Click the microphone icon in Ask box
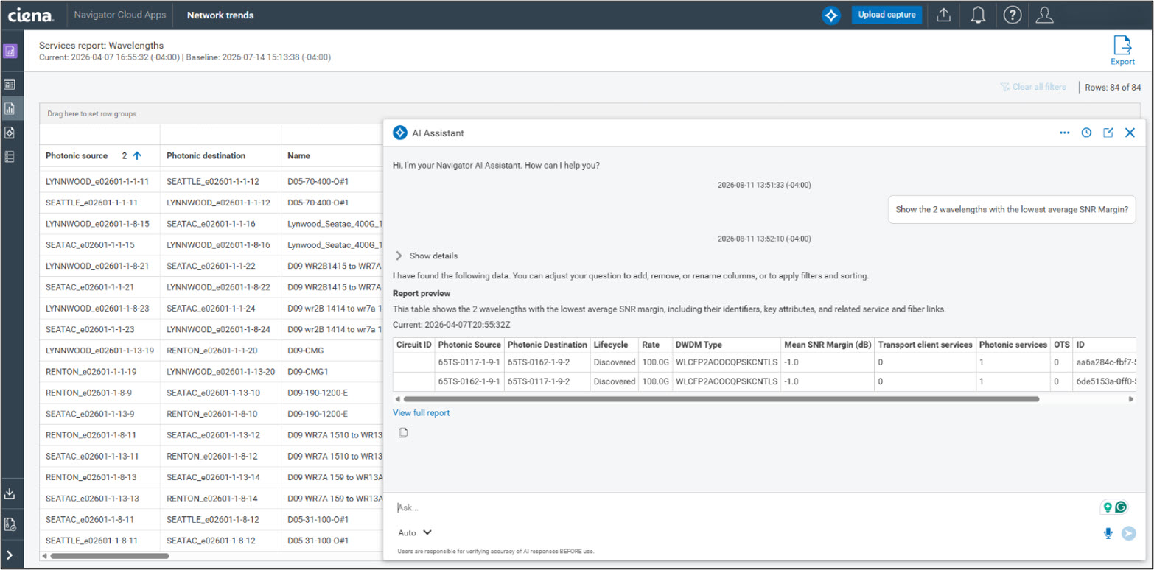Viewport: 1154px width, 570px height. (x=1108, y=533)
